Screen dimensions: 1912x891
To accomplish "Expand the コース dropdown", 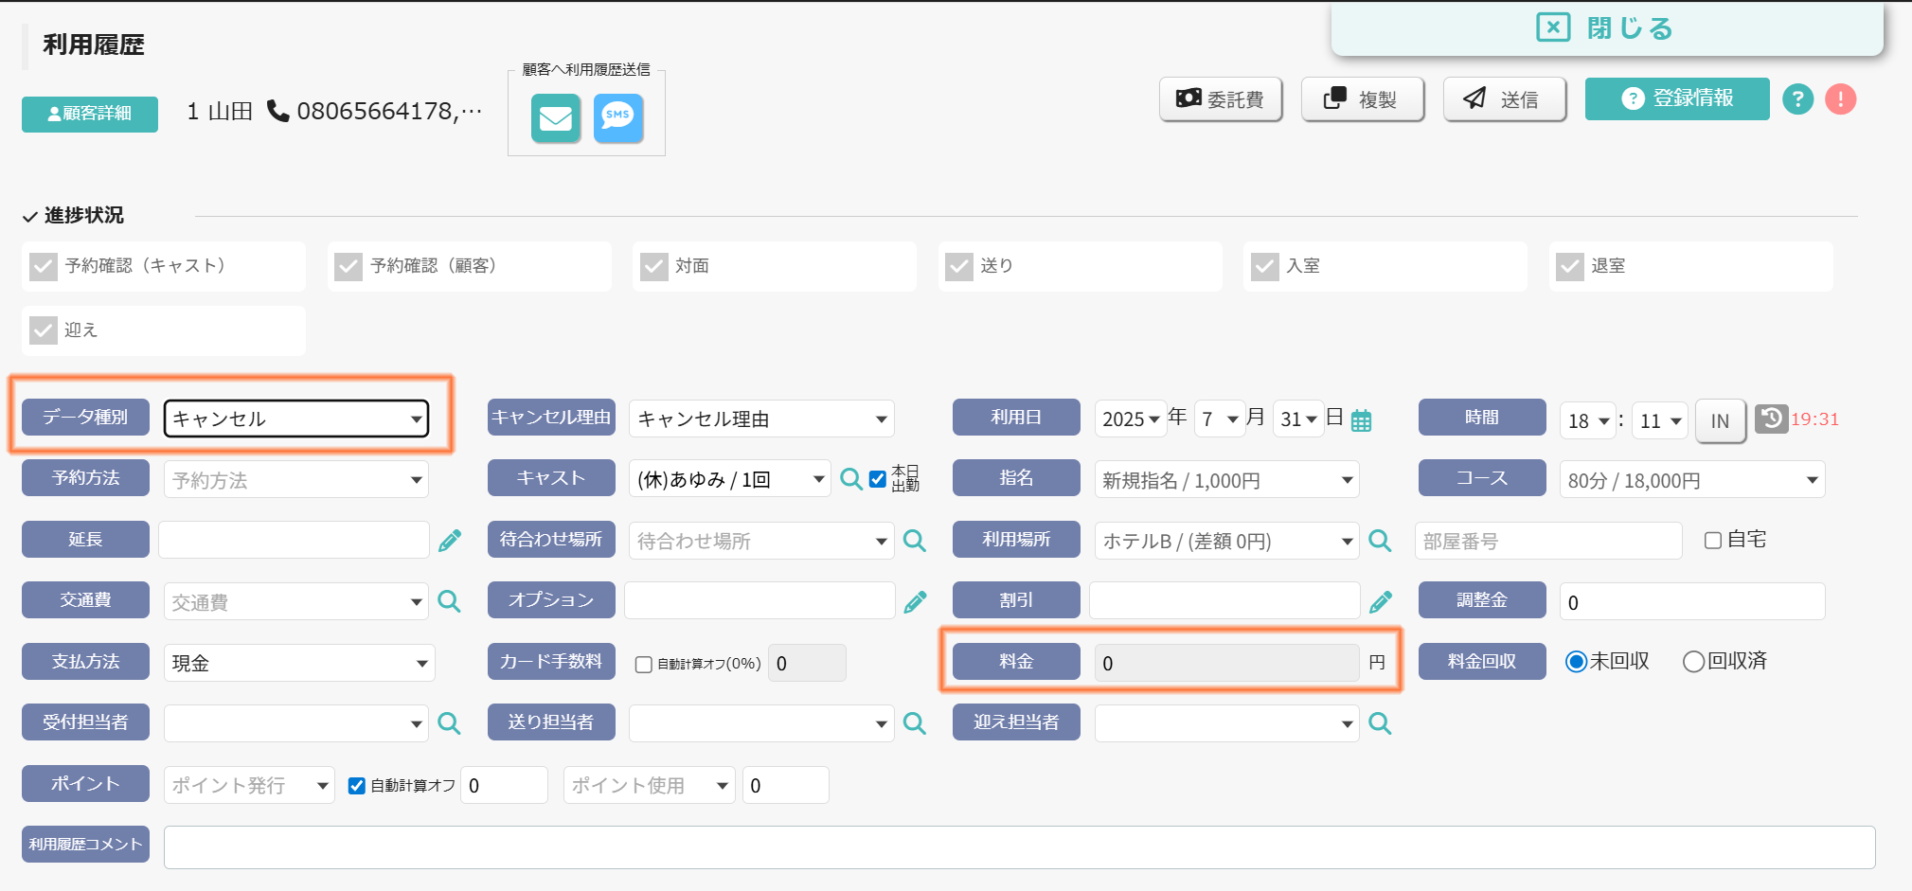I will tap(1692, 479).
